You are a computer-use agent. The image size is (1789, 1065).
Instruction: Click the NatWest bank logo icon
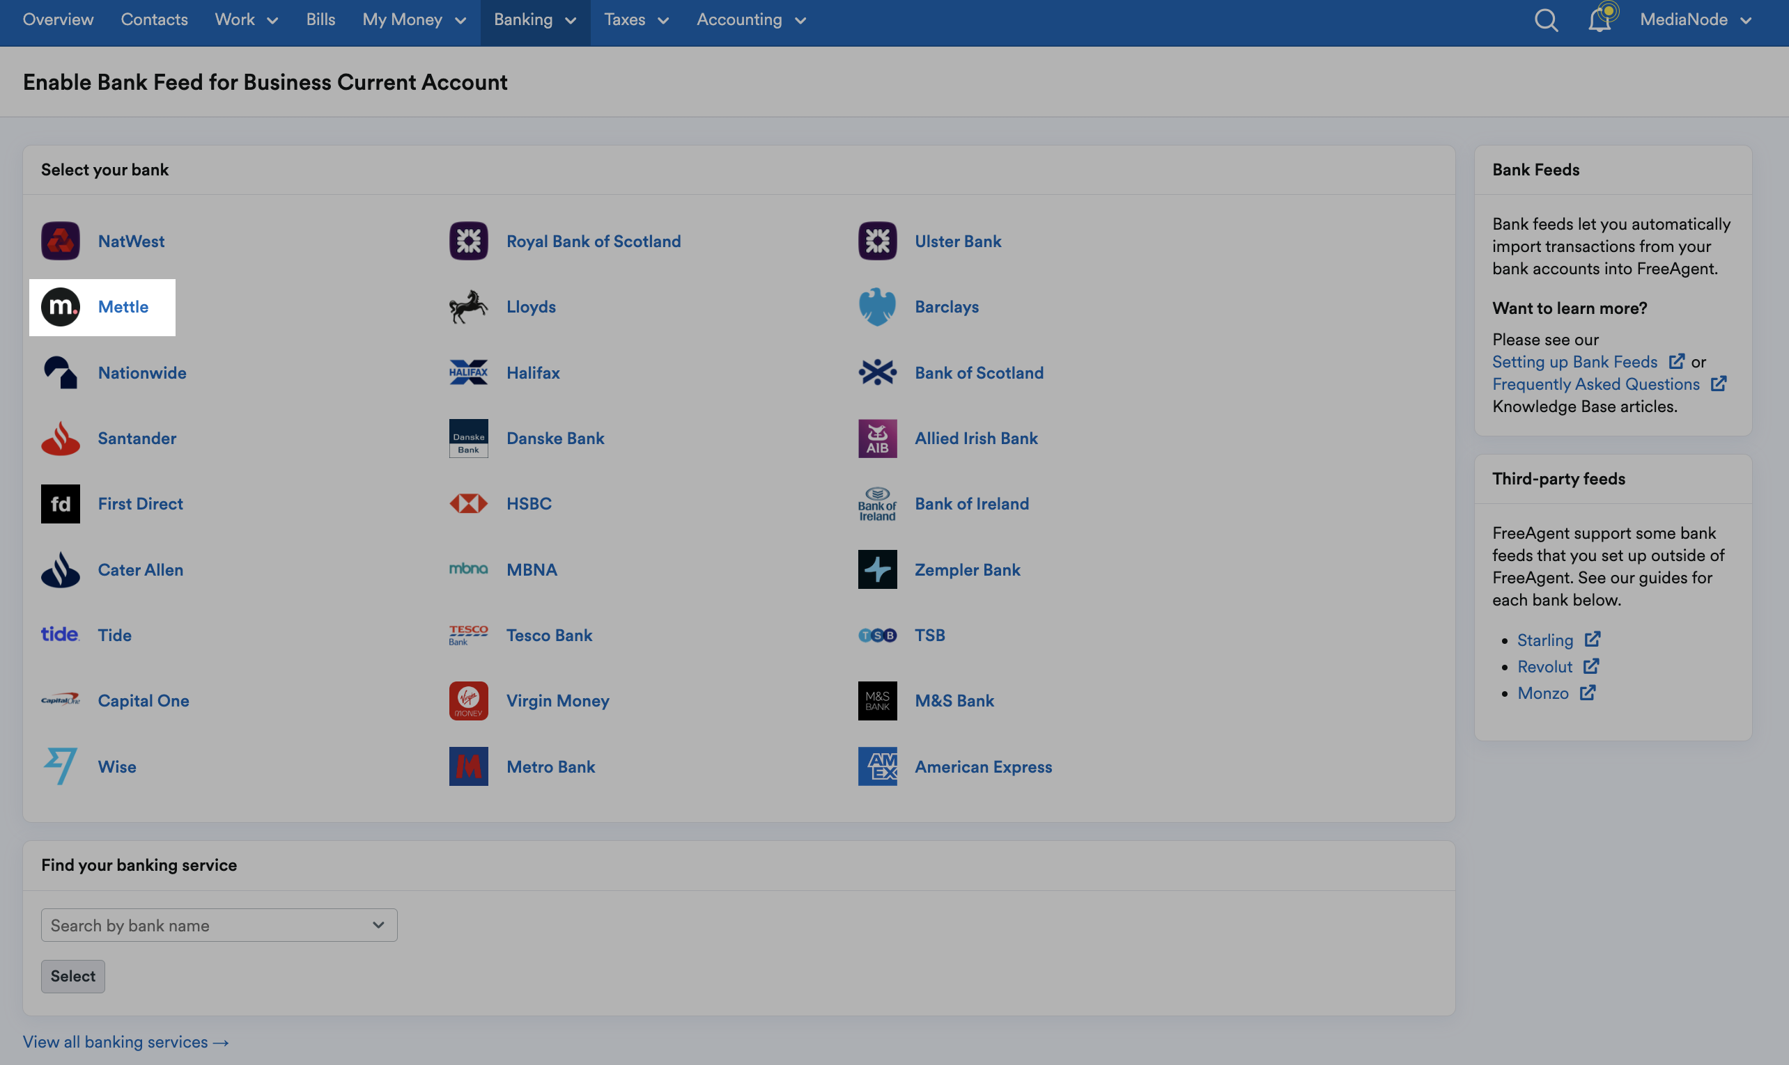[x=61, y=241]
